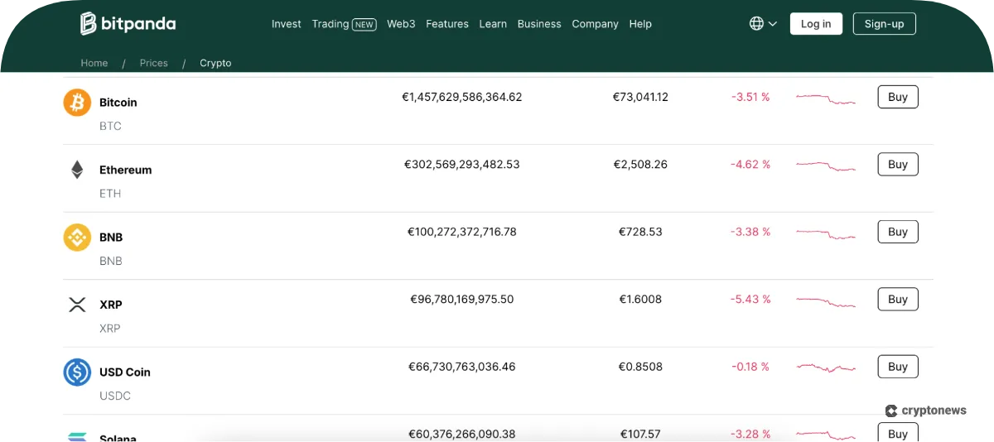Click Ethereum change -4.62 %
Viewport: 994px width, 442px height.
point(750,164)
